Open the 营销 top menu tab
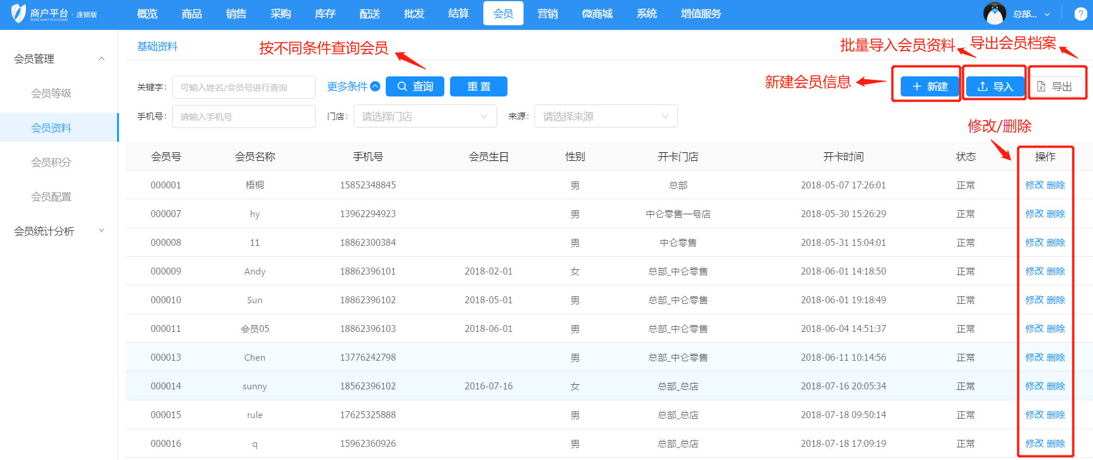 pos(547,14)
